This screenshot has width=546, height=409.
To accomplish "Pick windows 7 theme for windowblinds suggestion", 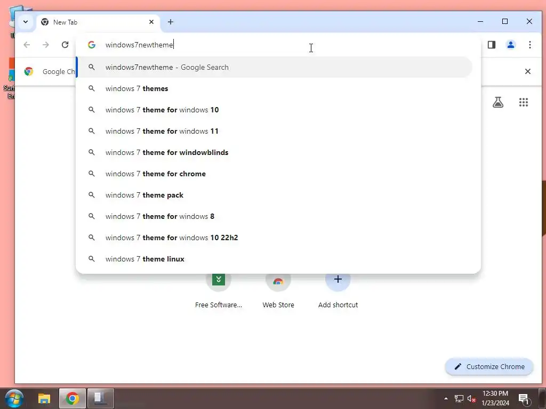I will 274,152.
